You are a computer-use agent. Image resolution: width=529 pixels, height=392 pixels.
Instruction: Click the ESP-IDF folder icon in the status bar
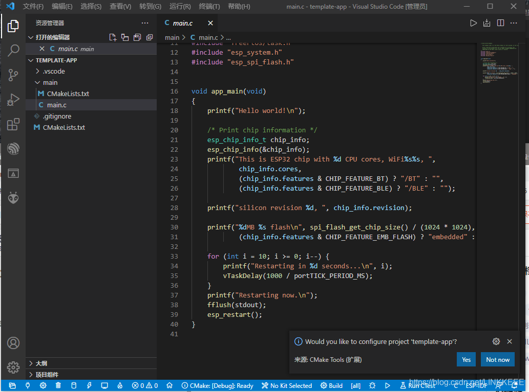[12, 385]
